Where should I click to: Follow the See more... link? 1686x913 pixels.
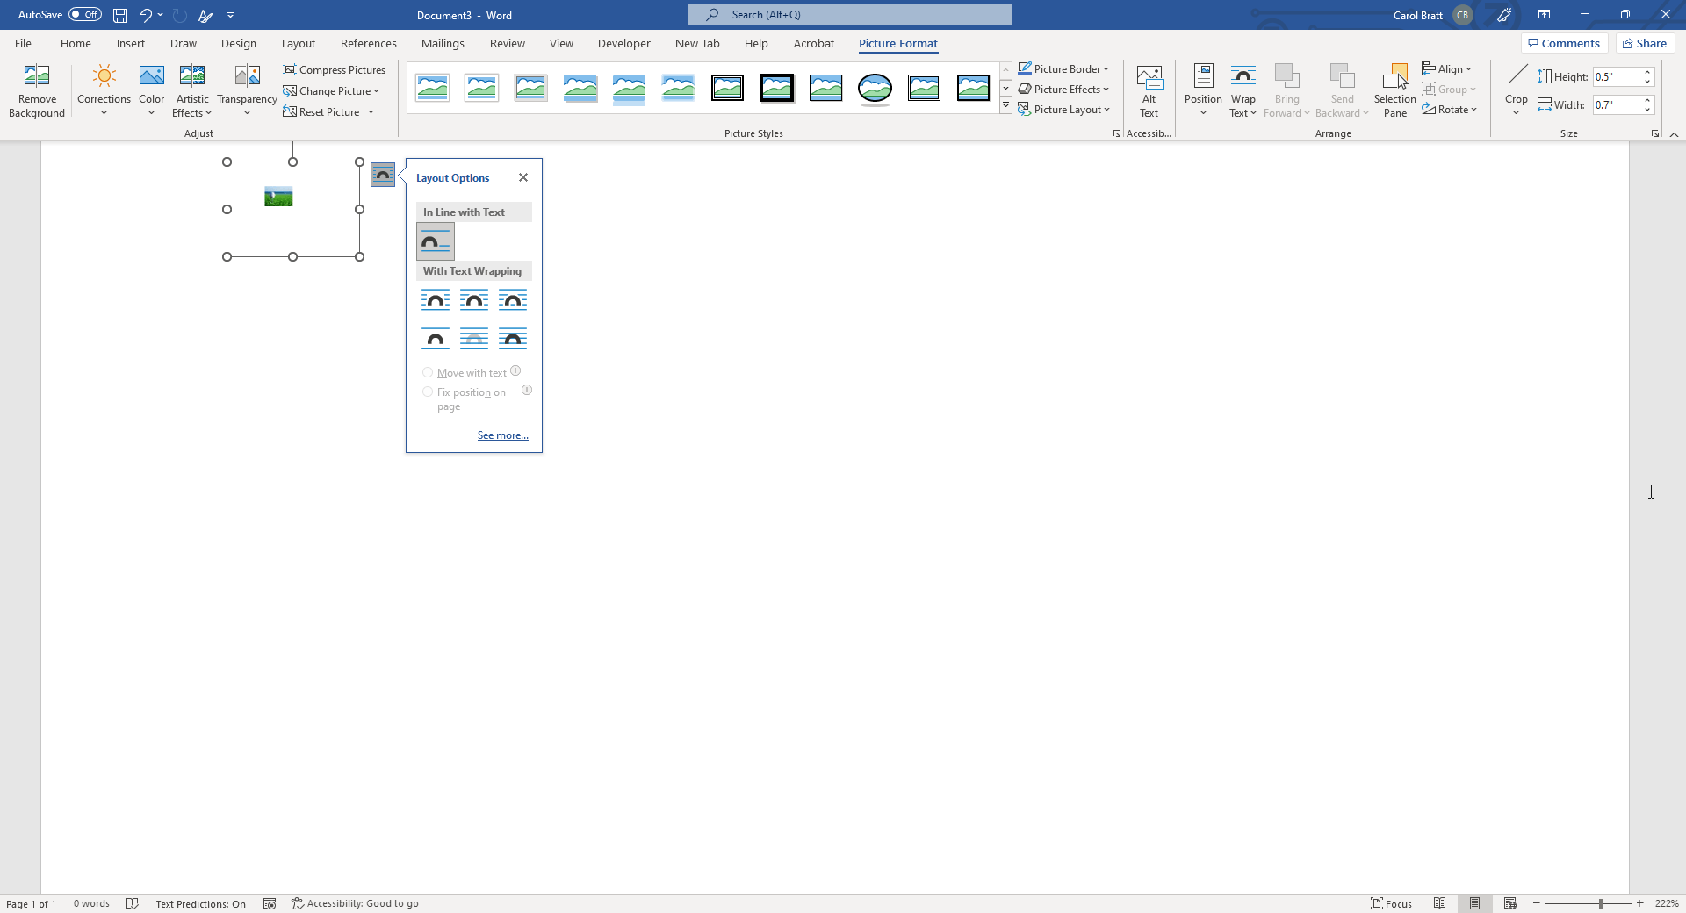pyautogui.click(x=503, y=435)
